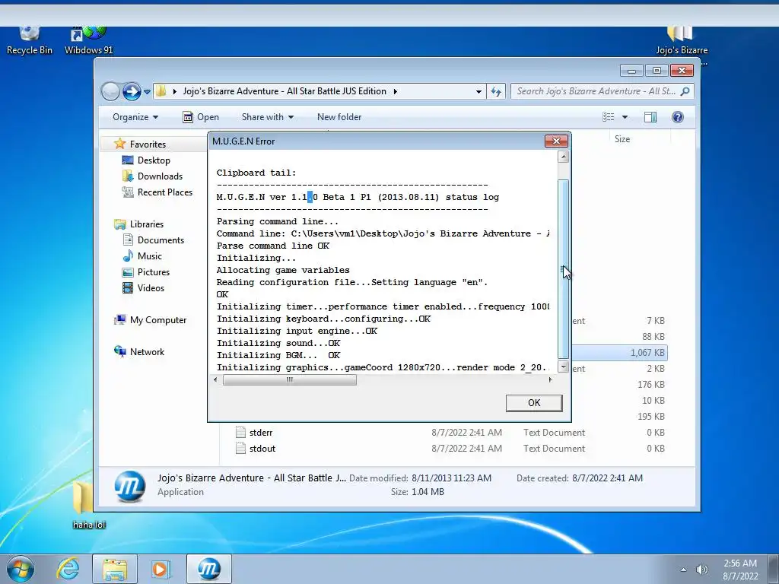This screenshot has width=779, height=584.
Task: Click the error log scroll right arrow
Action: pos(550,380)
